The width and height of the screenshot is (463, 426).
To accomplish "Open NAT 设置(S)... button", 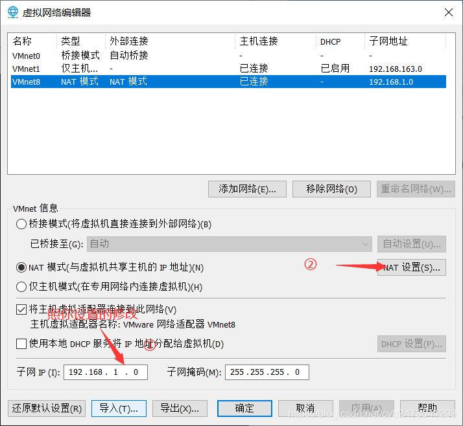I will [x=411, y=267].
